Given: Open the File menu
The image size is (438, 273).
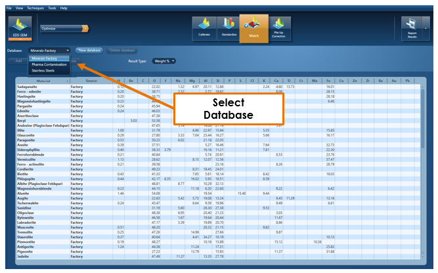Looking at the screenshot, I should point(9,8).
